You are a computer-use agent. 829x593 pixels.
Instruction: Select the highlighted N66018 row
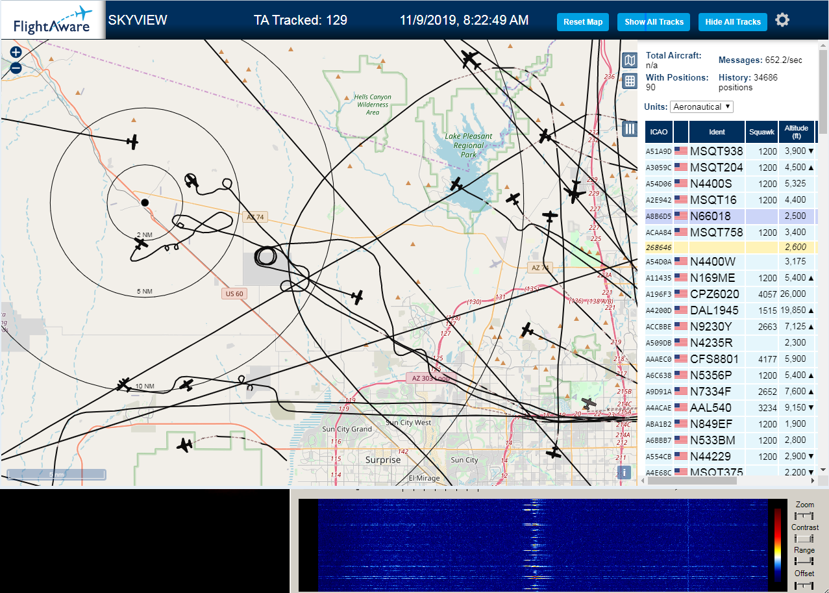pyautogui.click(x=730, y=216)
